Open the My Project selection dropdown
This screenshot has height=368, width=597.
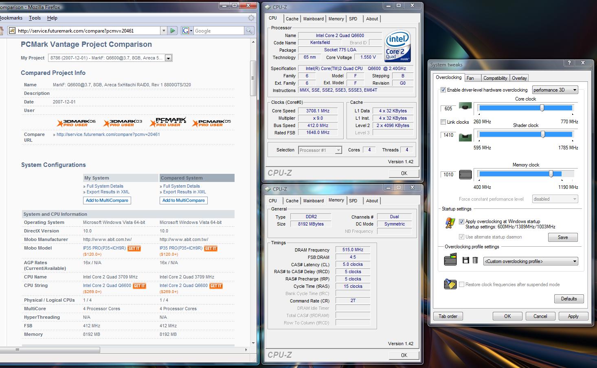[x=110, y=58]
